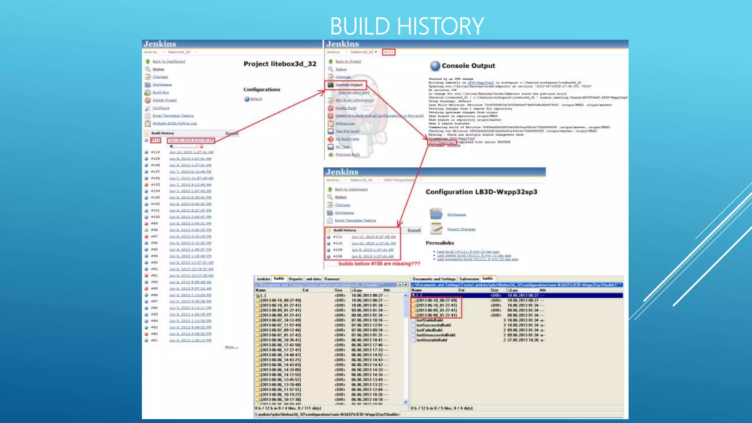Click the left file panel scrollbar down arrow
Viewport: 752px width, 423px height.
tap(405, 402)
